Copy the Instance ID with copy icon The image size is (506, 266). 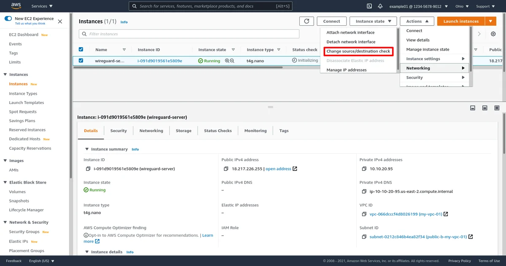pyautogui.click(x=88, y=169)
